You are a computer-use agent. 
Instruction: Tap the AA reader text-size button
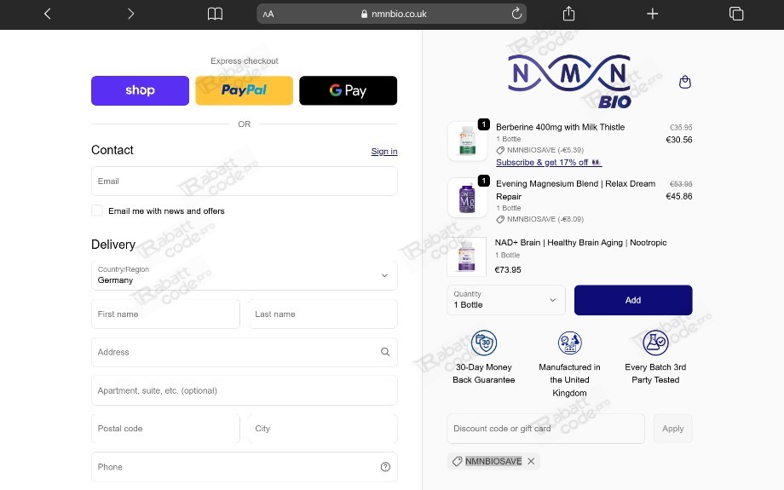(x=268, y=14)
